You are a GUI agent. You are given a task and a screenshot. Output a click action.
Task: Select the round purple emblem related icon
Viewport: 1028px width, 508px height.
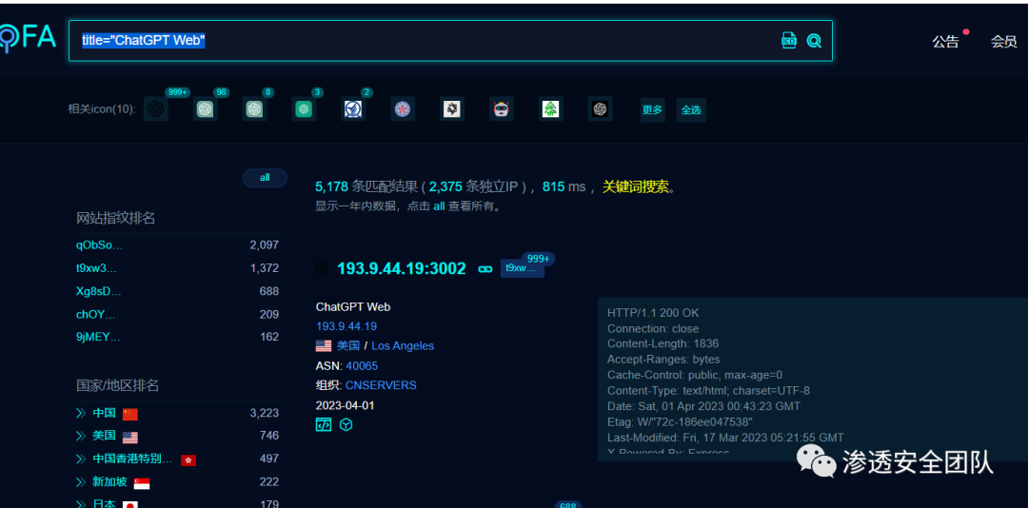click(403, 108)
